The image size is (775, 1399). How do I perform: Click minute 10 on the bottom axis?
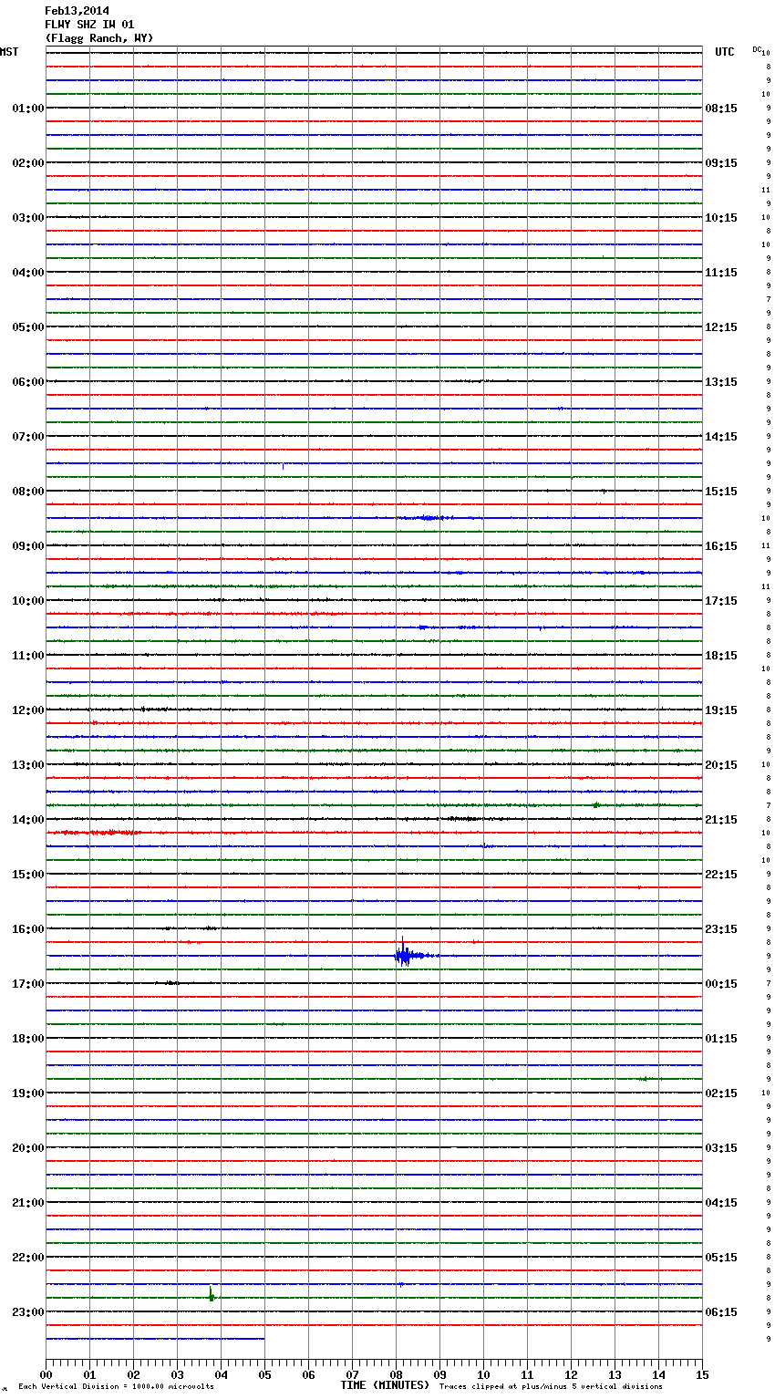(483, 1374)
